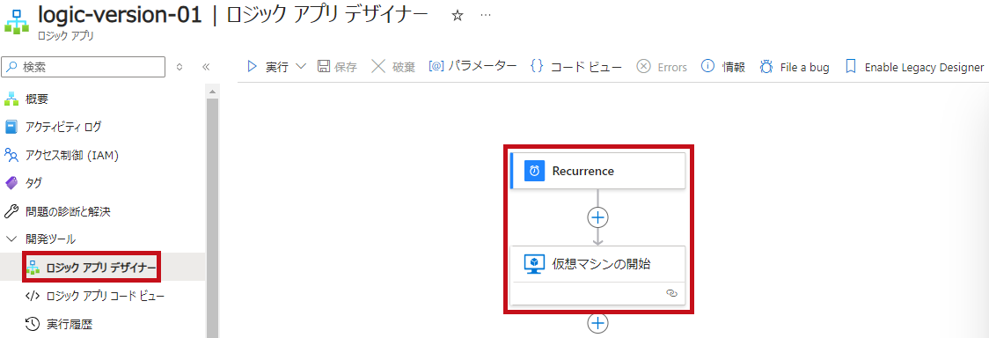This screenshot has height=338, width=989.
Task: Click the floppy disk save icon
Action: 323,67
